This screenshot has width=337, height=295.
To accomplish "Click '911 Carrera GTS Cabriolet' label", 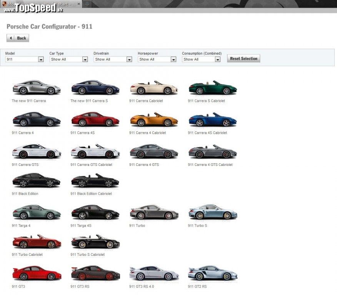I will coord(91,164).
